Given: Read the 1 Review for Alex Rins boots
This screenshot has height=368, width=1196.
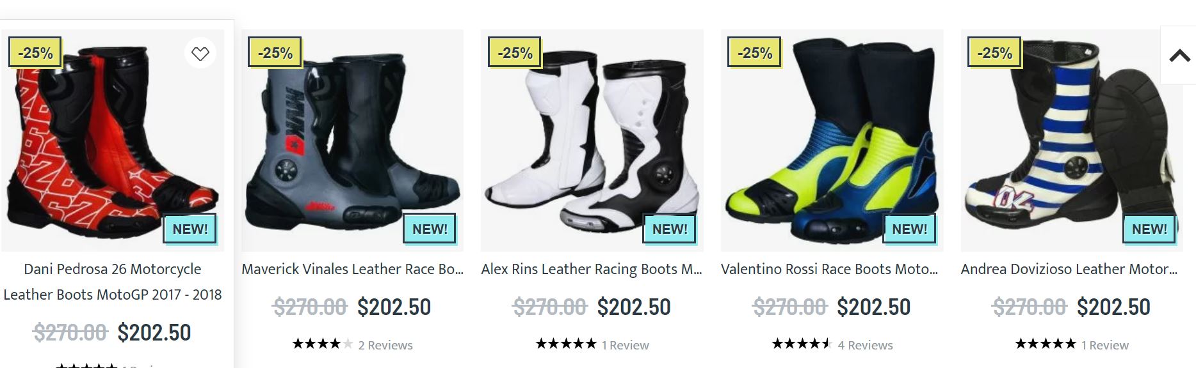Looking at the screenshot, I should tap(625, 346).
